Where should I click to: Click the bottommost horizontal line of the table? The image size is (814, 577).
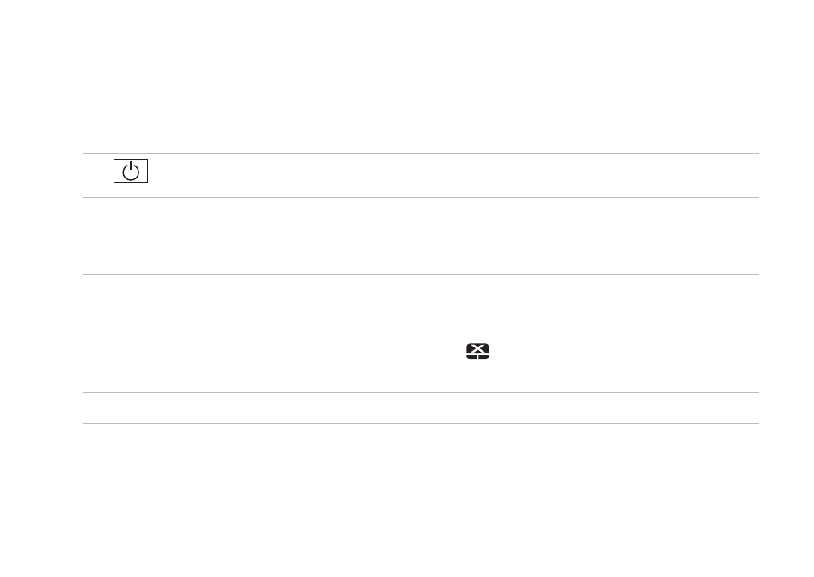pyautogui.click(x=421, y=424)
